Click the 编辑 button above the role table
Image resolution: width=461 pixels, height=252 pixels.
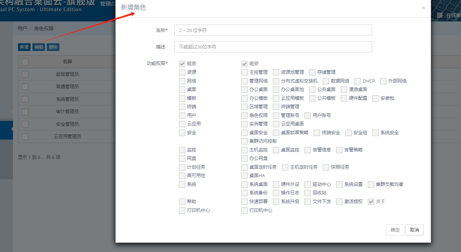pyautogui.click(x=39, y=47)
